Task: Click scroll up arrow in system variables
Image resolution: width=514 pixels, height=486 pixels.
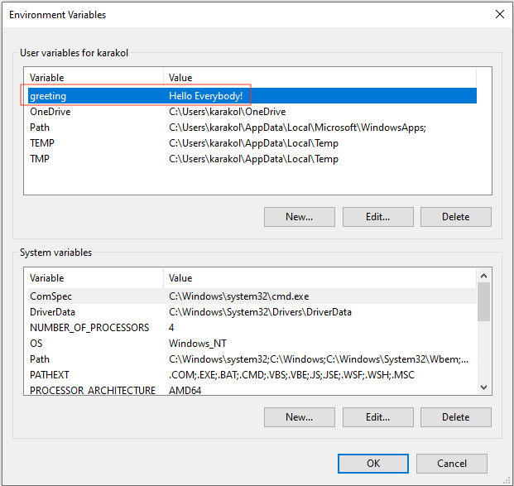Action: click(484, 276)
